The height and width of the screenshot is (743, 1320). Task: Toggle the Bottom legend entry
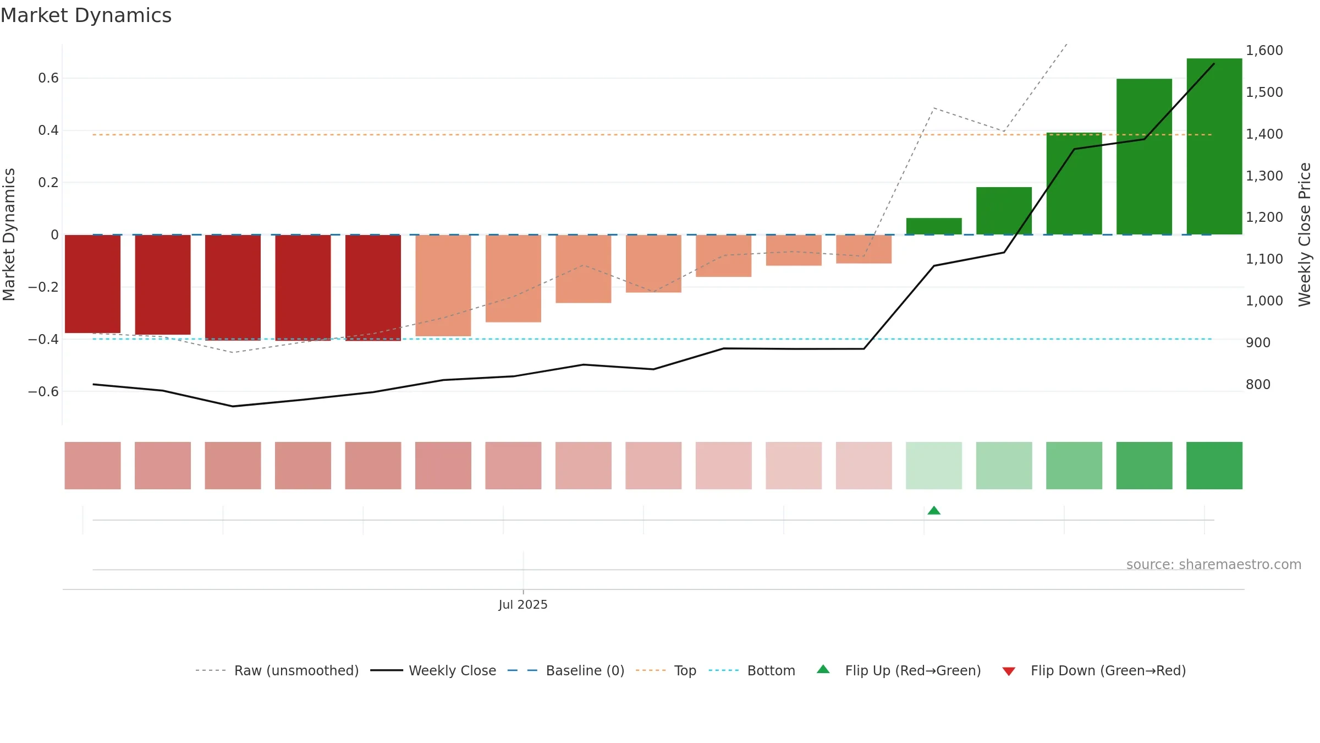(x=752, y=670)
